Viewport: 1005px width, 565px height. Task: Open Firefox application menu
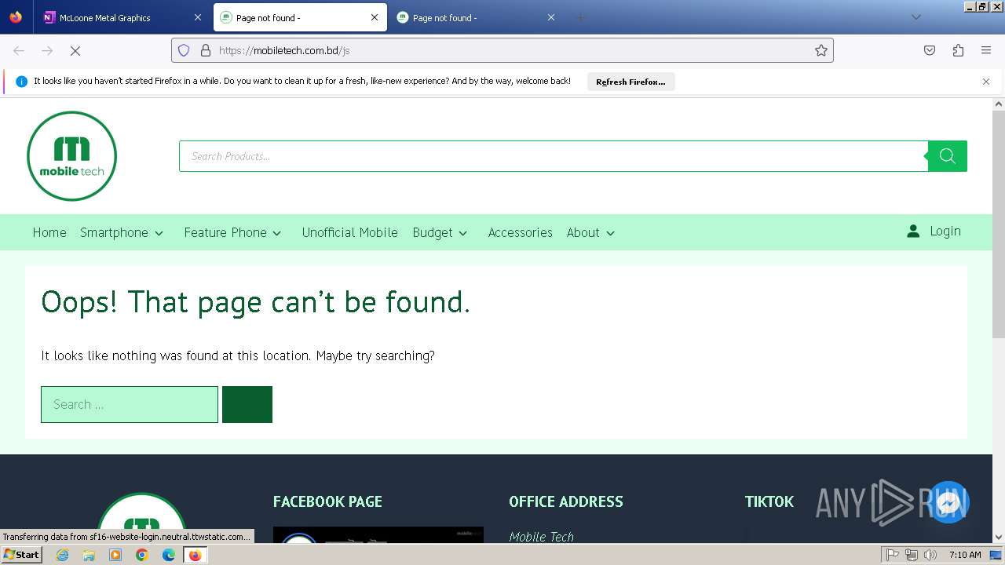(x=986, y=50)
